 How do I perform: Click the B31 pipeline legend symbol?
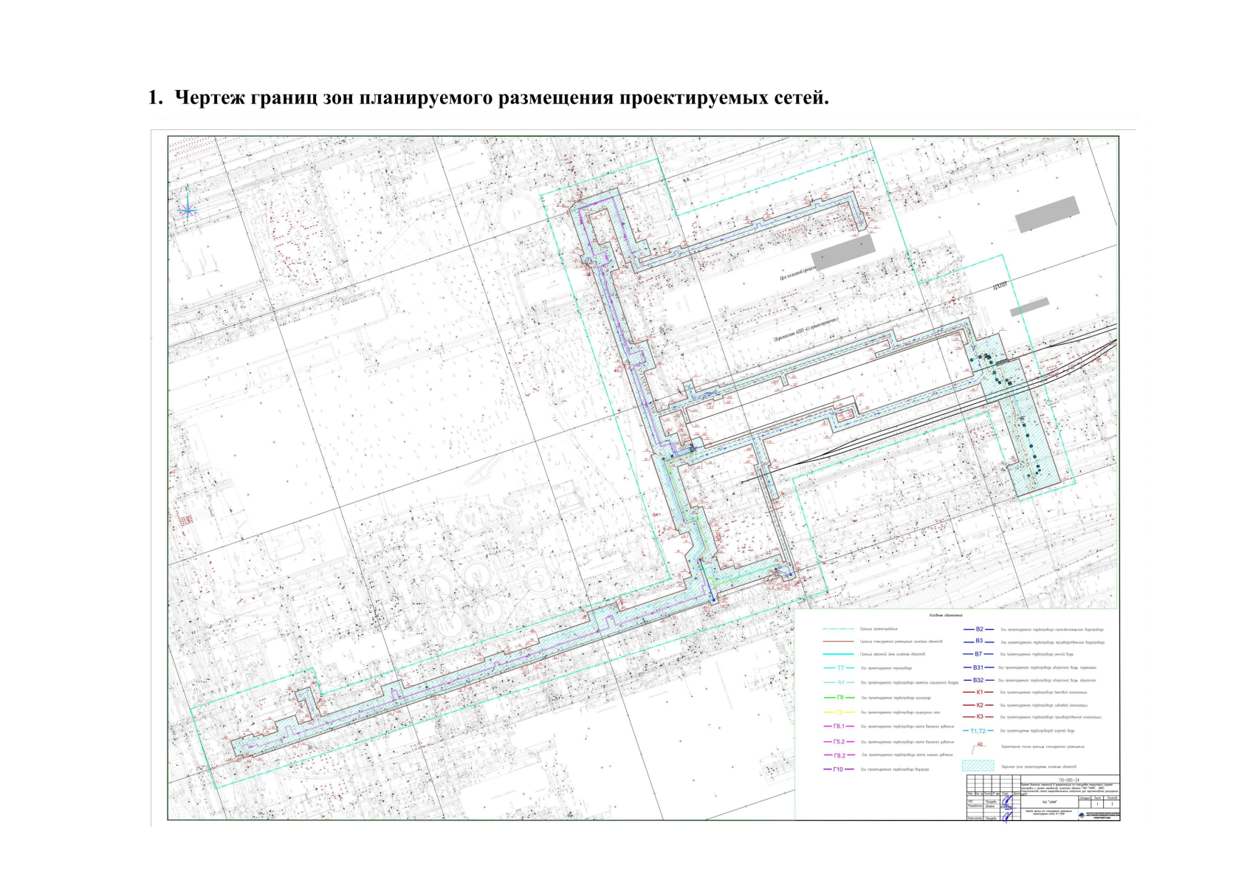tap(978, 667)
